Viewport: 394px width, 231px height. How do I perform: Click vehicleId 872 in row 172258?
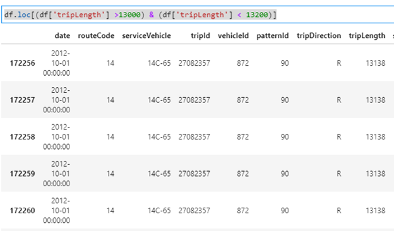[x=242, y=137]
